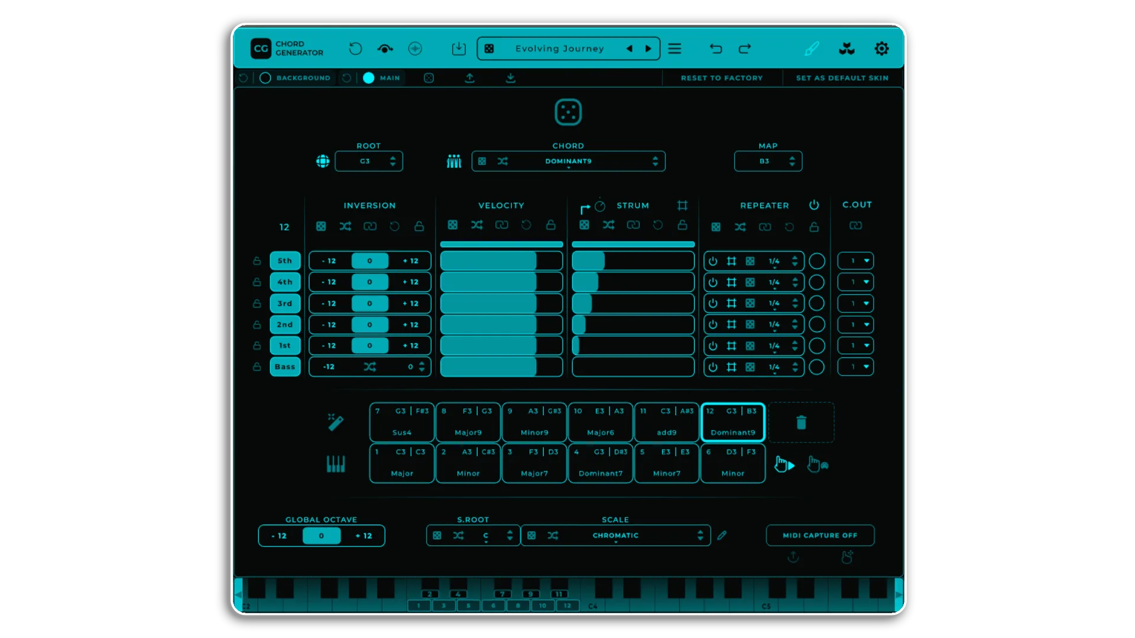
Task: Click the 5th row inversion +12 button
Action: (411, 261)
